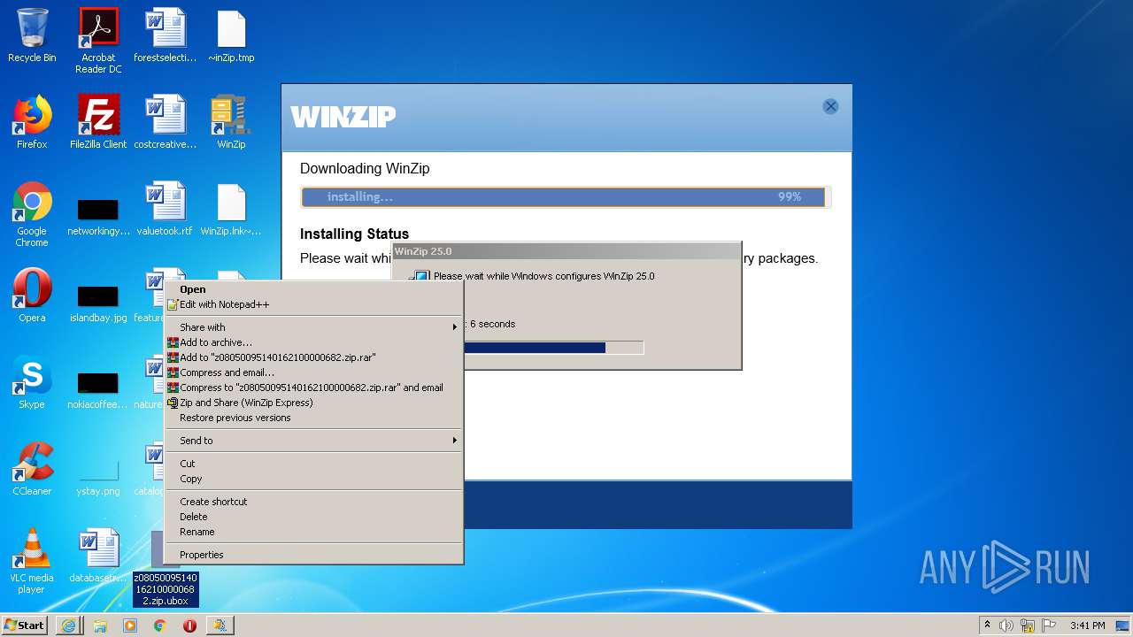The width and height of the screenshot is (1133, 637).
Task: Choose Add to archive...
Action: pos(313,342)
